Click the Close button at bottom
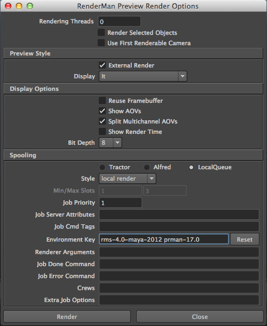Image resolution: width=267 pixels, height=326 pixels. coord(200,317)
